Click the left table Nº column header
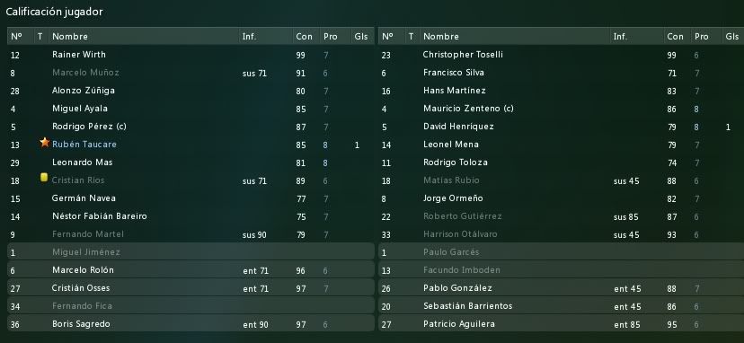Screen dimensions: 744x343 (16, 37)
